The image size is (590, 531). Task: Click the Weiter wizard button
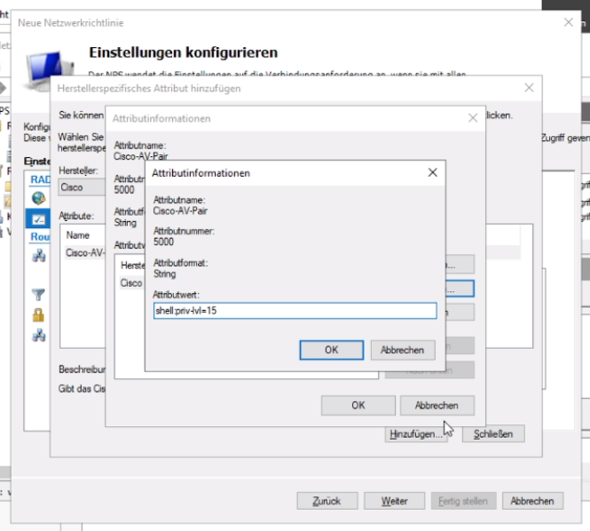(x=394, y=501)
